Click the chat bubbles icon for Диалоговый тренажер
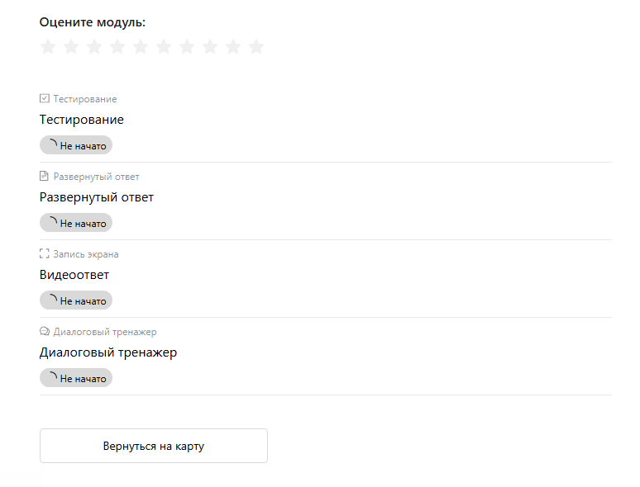 [x=45, y=331]
